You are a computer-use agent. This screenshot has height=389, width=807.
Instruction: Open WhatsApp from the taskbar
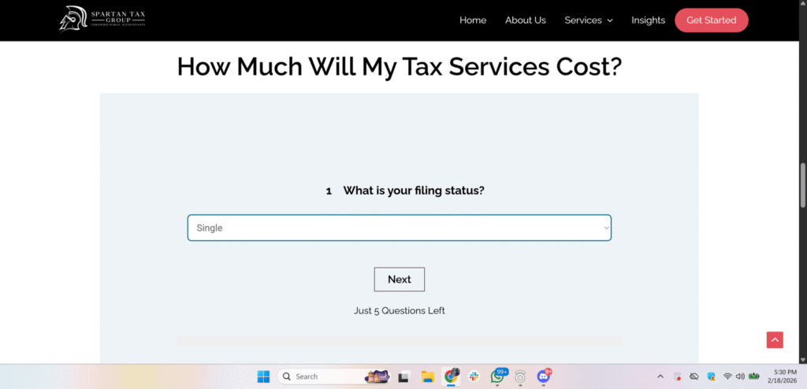pos(498,376)
